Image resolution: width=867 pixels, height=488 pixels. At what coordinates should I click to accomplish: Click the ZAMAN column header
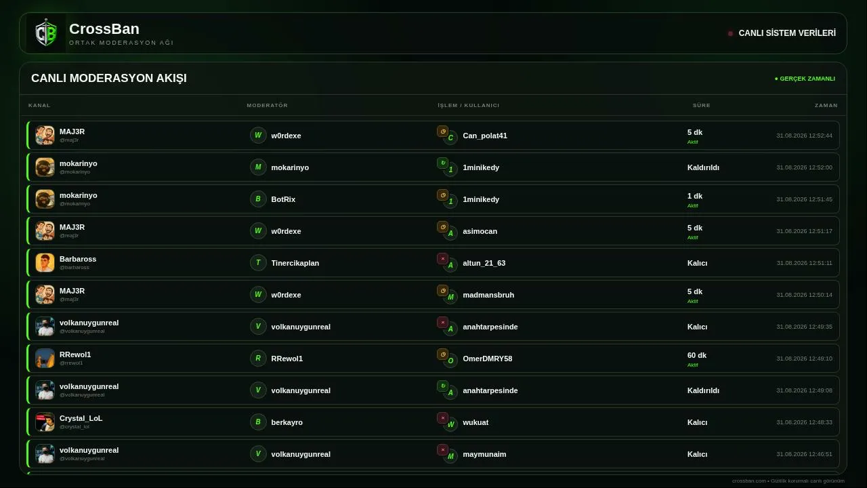pos(826,105)
